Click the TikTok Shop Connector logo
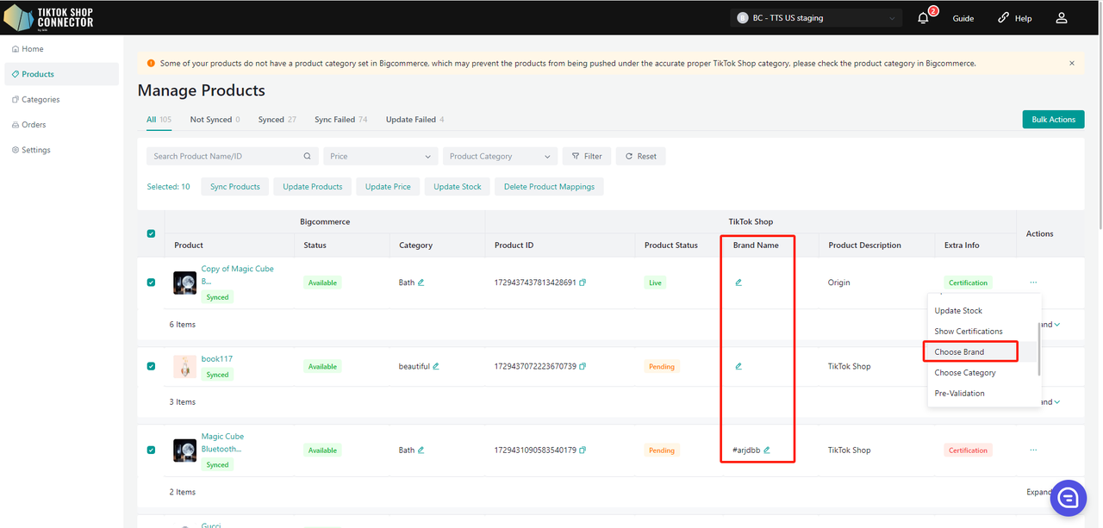Viewport: 1103px width, 528px height. 48,17
